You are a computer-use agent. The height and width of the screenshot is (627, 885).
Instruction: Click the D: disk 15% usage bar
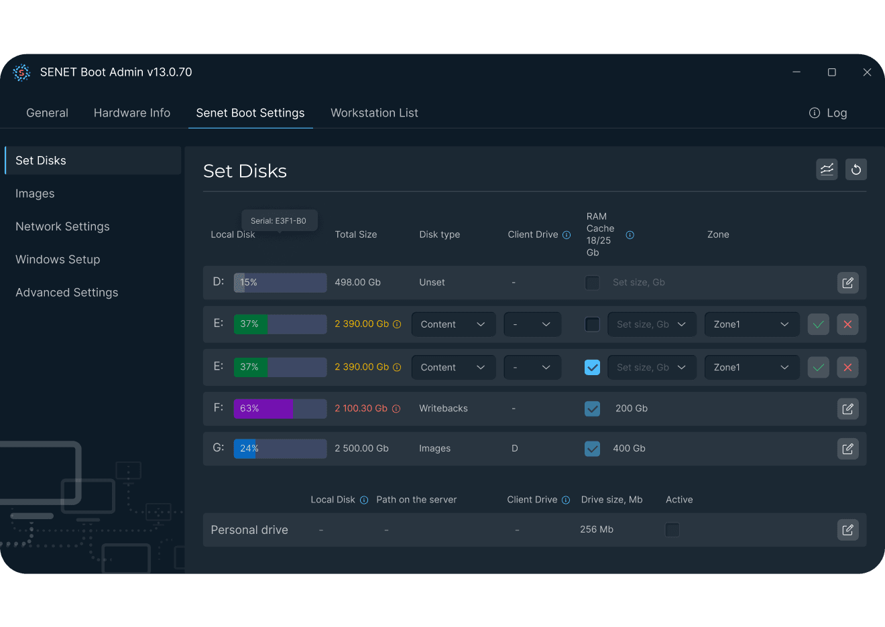coord(280,283)
